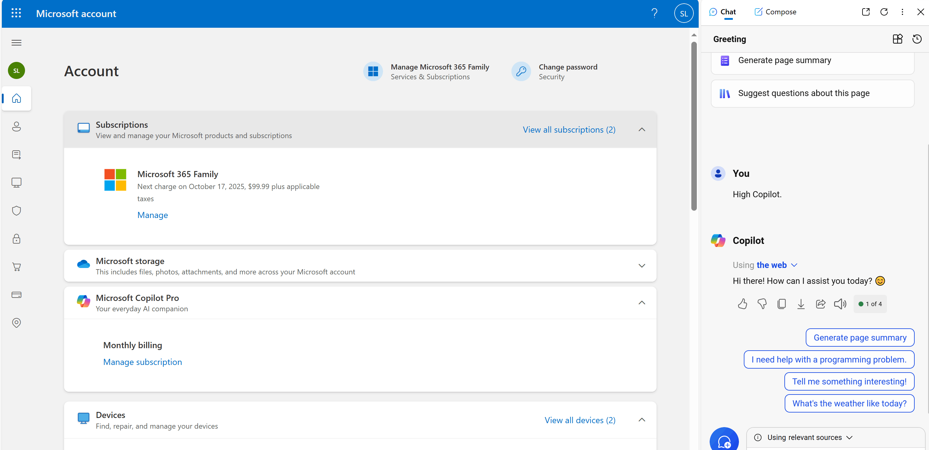Click the thumbs down icon on reply
The height and width of the screenshot is (450, 929).
click(762, 304)
